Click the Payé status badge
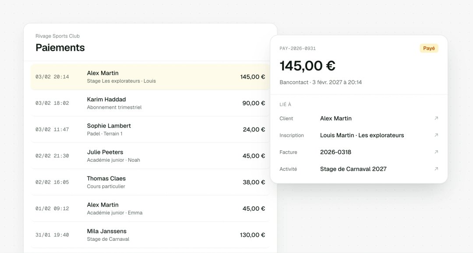473x253 pixels. [x=429, y=48]
